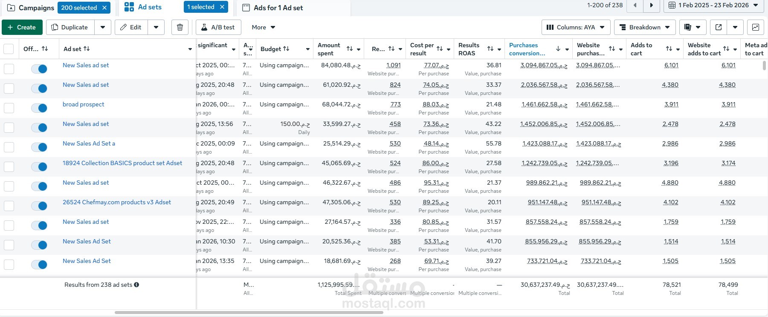Toggle off New Sales Ad Set a
This screenshot has width=768, height=317.
(x=39, y=147)
